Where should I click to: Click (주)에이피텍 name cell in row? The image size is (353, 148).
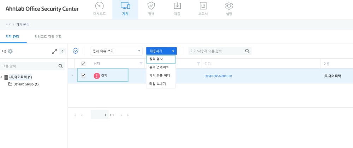point(332,76)
